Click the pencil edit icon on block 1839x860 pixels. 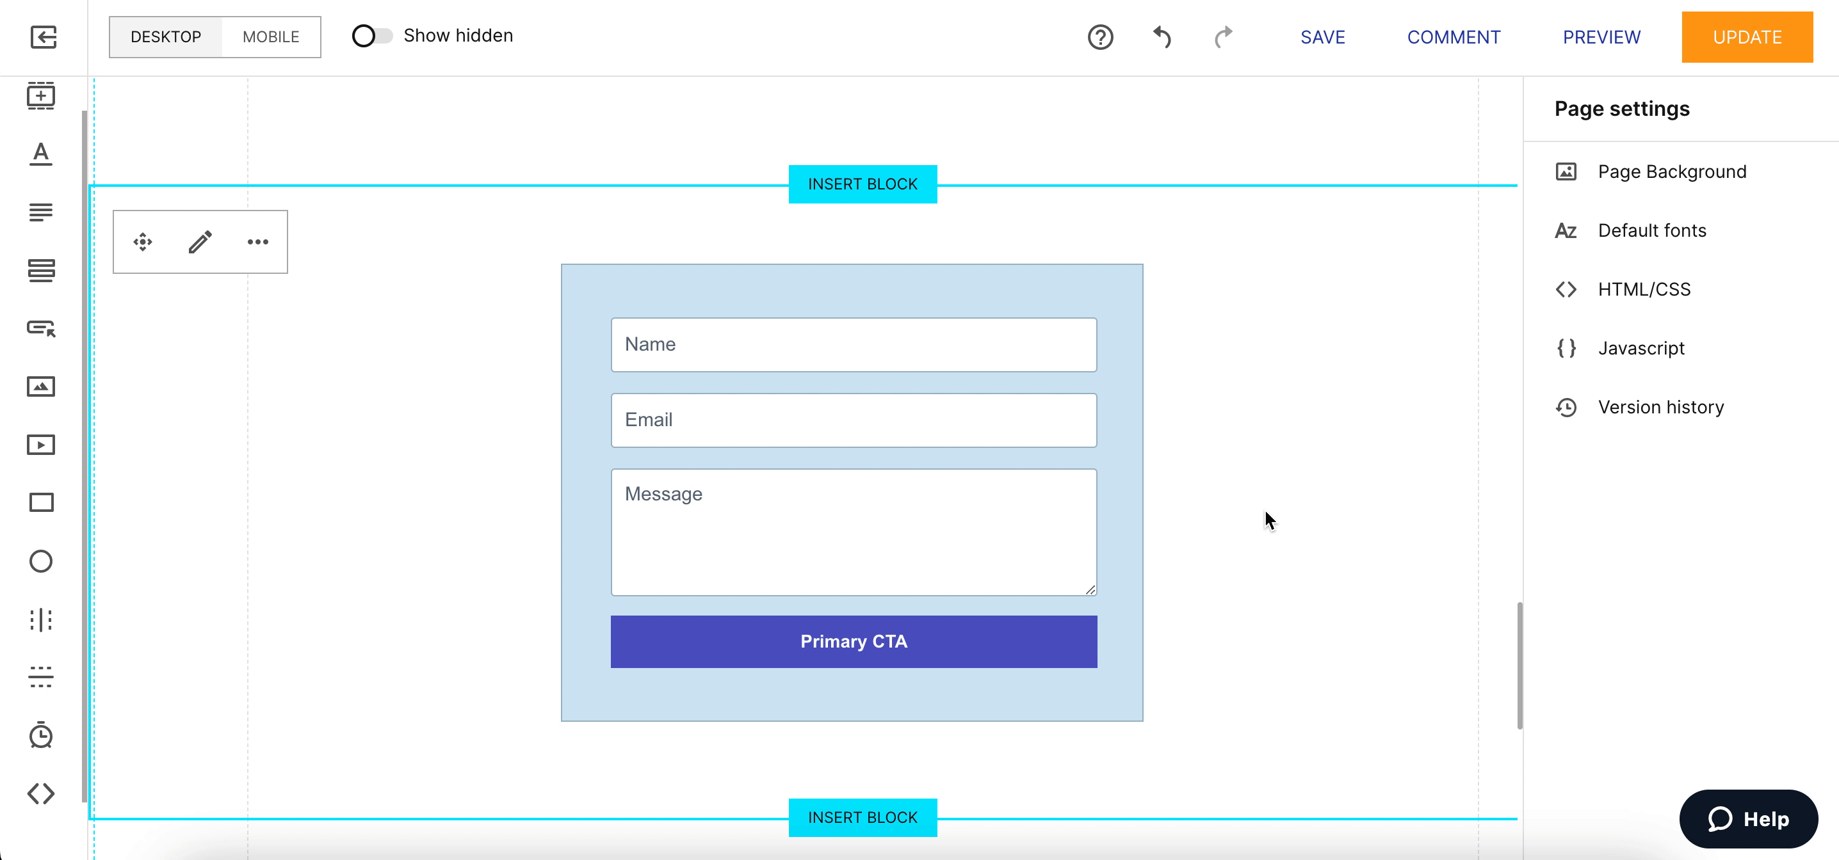coord(200,242)
